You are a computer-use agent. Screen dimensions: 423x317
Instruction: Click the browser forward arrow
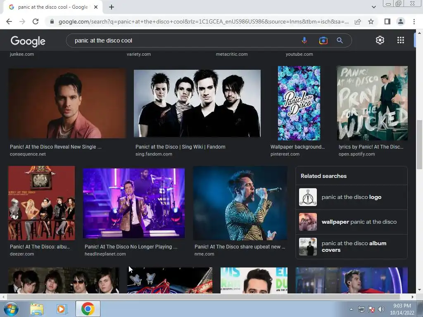tap(22, 21)
